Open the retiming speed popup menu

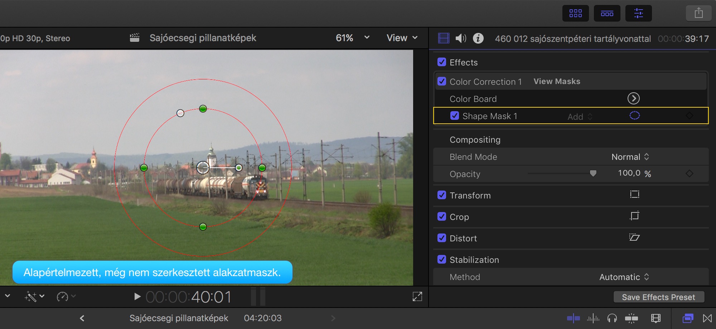66,296
